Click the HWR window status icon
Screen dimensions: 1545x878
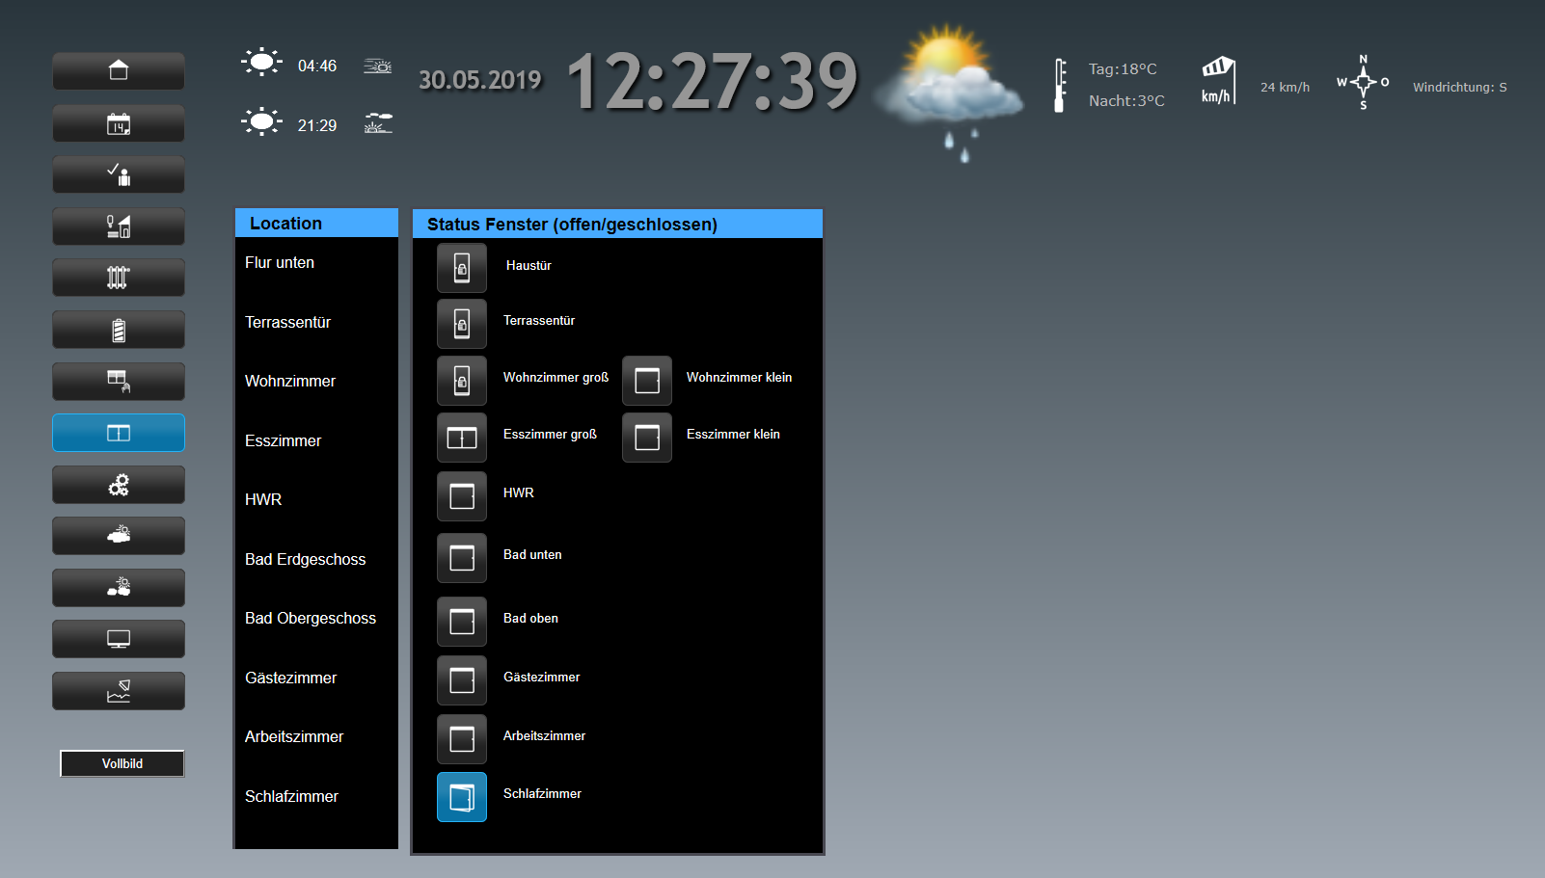[x=462, y=496]
